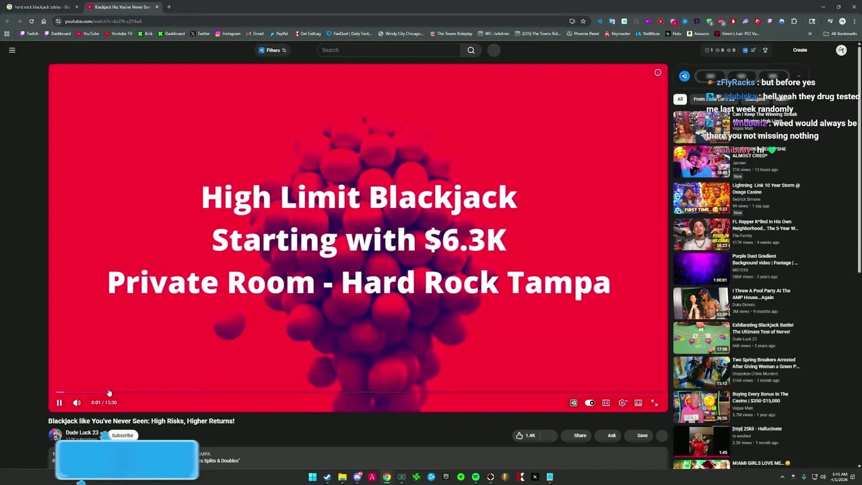Image resolution: width=862 pixels, height=485 pixels.
Task: Click the Create button
Action: [800, 50]
